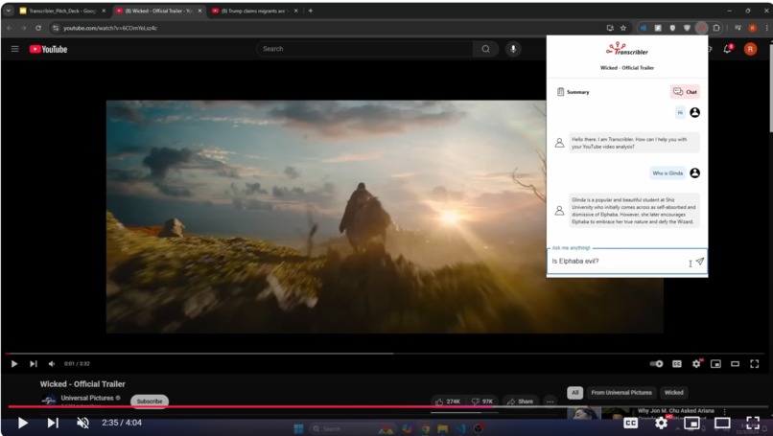Click the YouTube logo

(48, 49)
